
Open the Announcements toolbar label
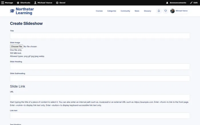pyautogui.click(x=178, y=3)
